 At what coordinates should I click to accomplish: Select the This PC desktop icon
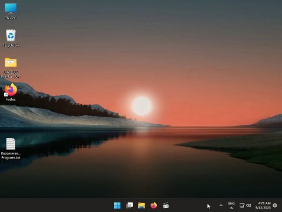11,11
